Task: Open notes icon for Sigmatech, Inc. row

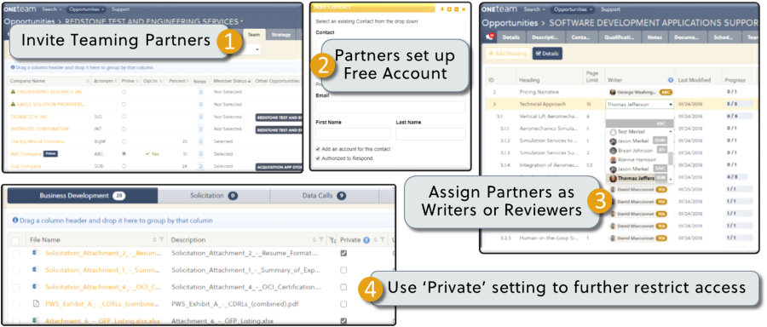Action: point(200,117)
